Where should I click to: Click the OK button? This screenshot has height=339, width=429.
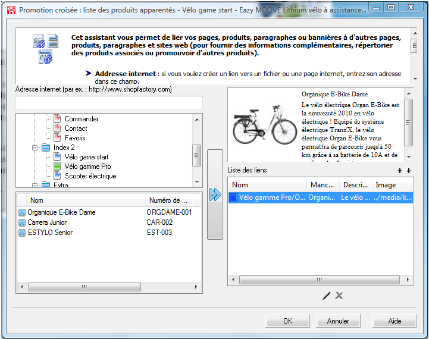coord(287,321)
